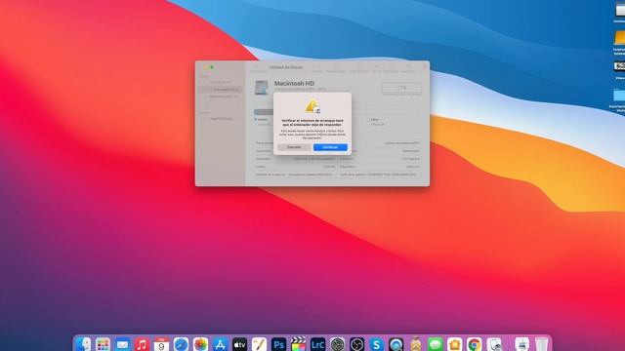The image size is (625, 351).
Task: Click the 1 TB capacity box in Disk Utility
Action: click(401, 87)
